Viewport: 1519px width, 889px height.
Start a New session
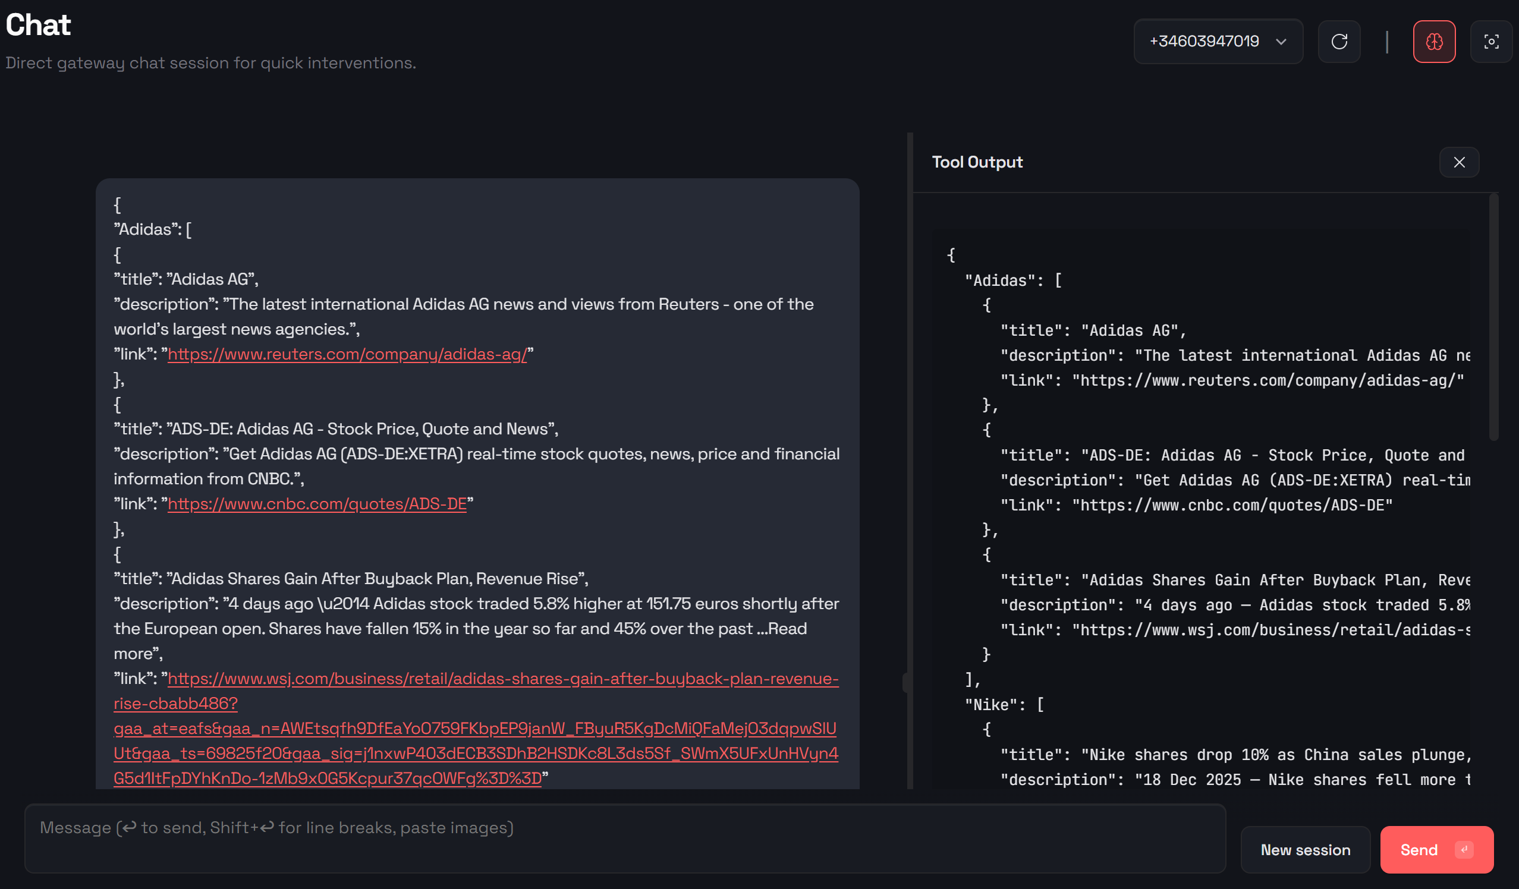[1306, 849]
